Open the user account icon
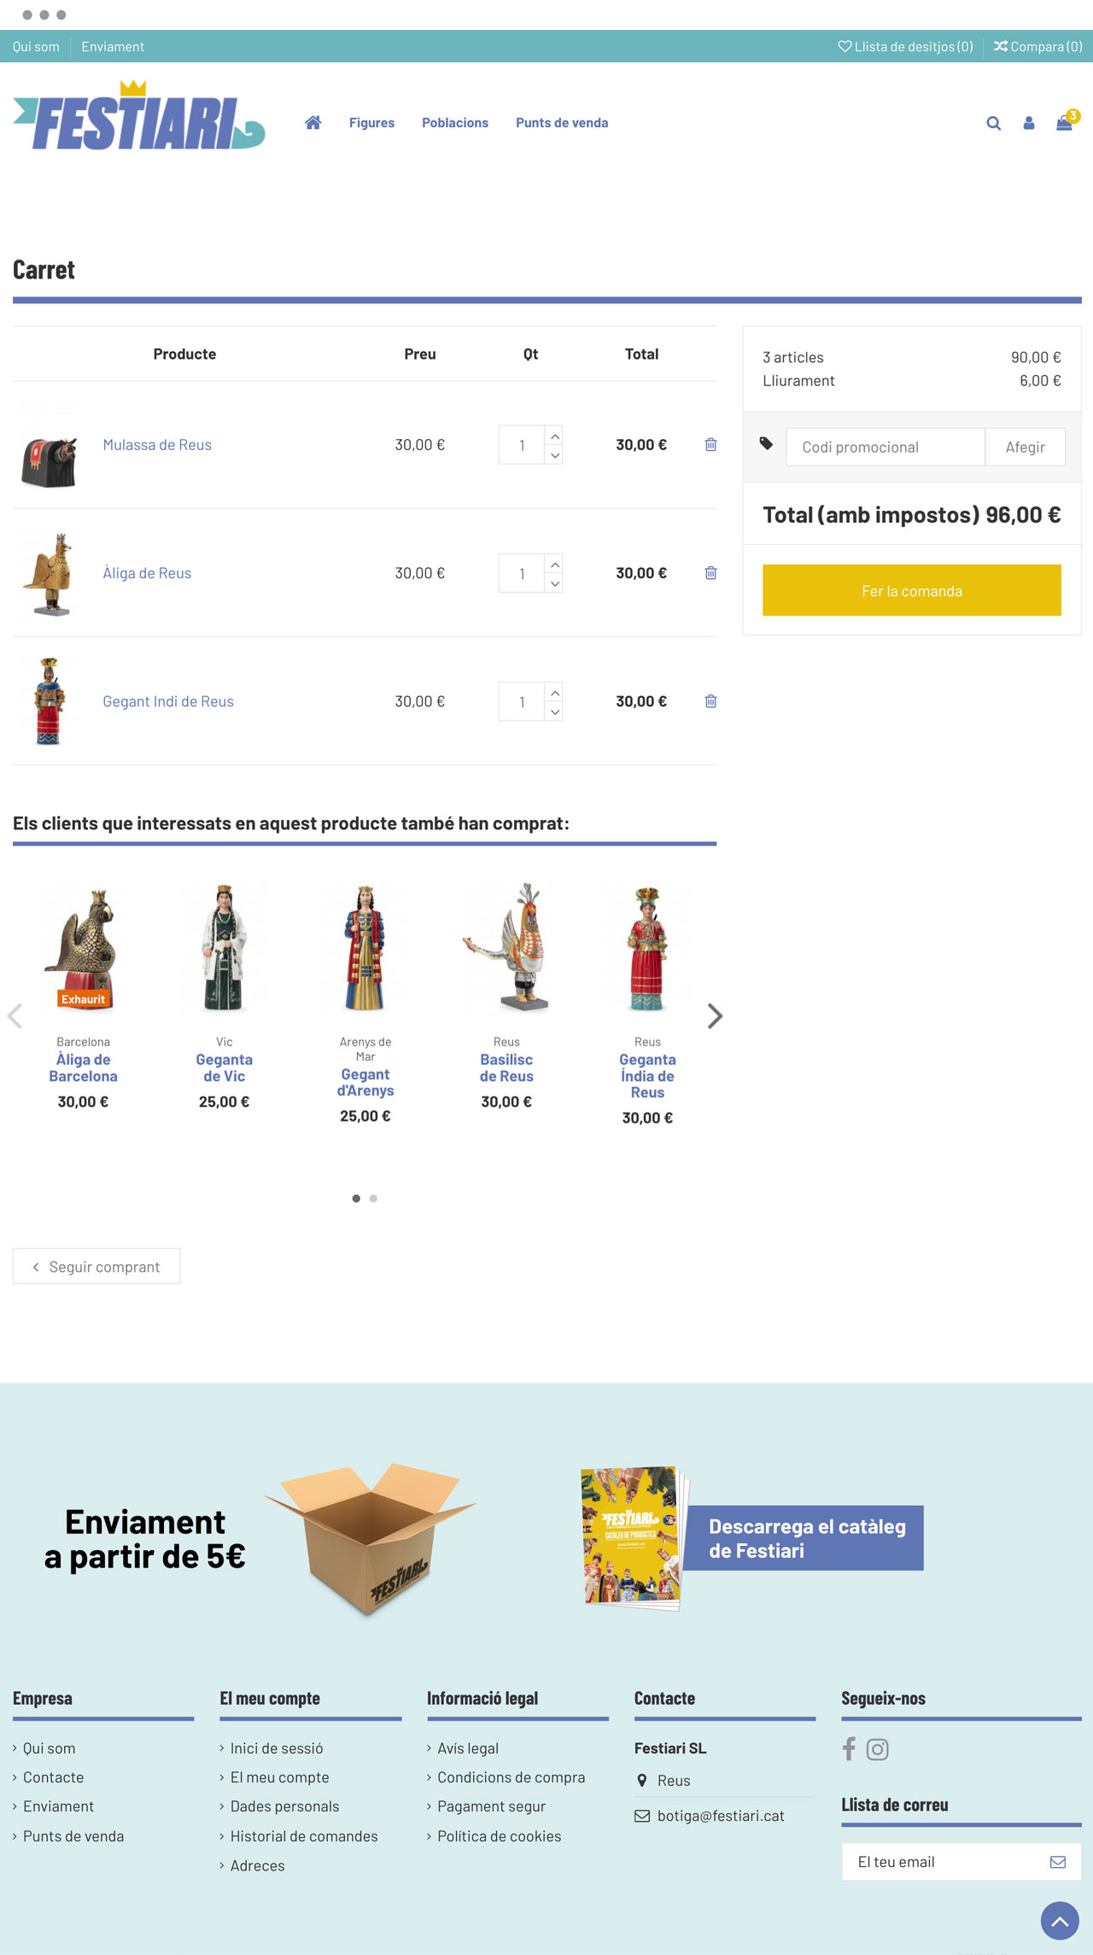This screenshot has height=1955, width=1093. 1029,123
